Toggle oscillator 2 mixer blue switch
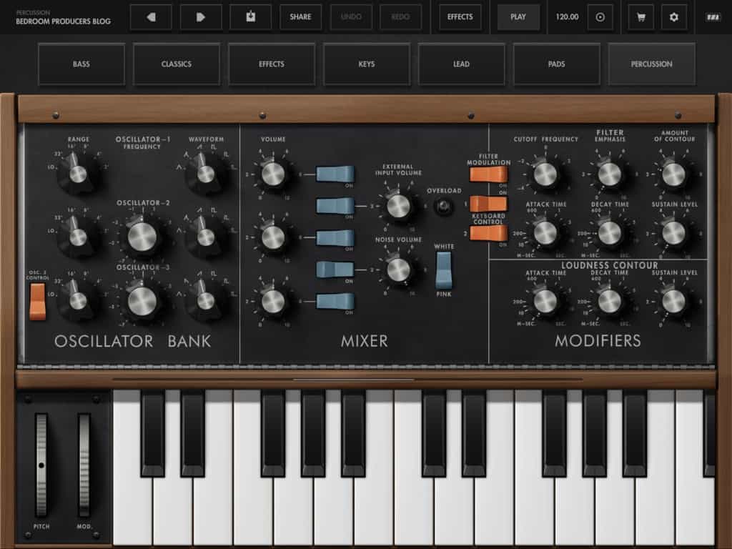 pos(335,237)
